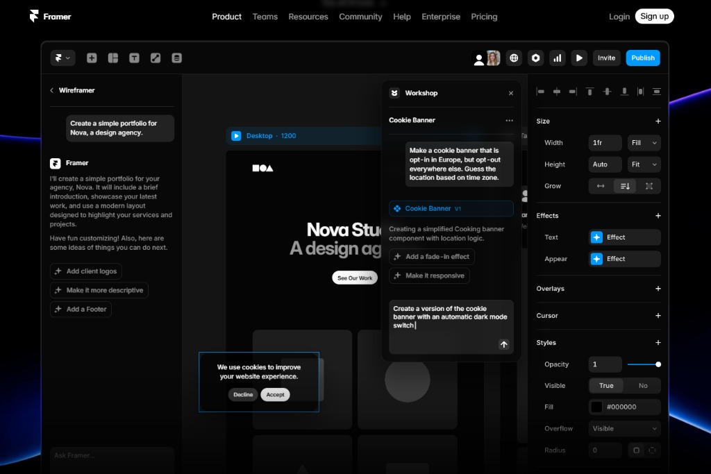Open the Resources menu in the top navigation
Screen dimensions: 711x474
coord(308,16)
